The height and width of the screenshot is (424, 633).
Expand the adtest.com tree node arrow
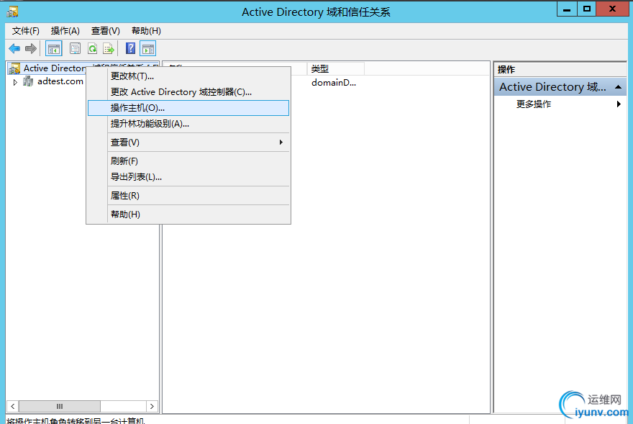point(15,82)
